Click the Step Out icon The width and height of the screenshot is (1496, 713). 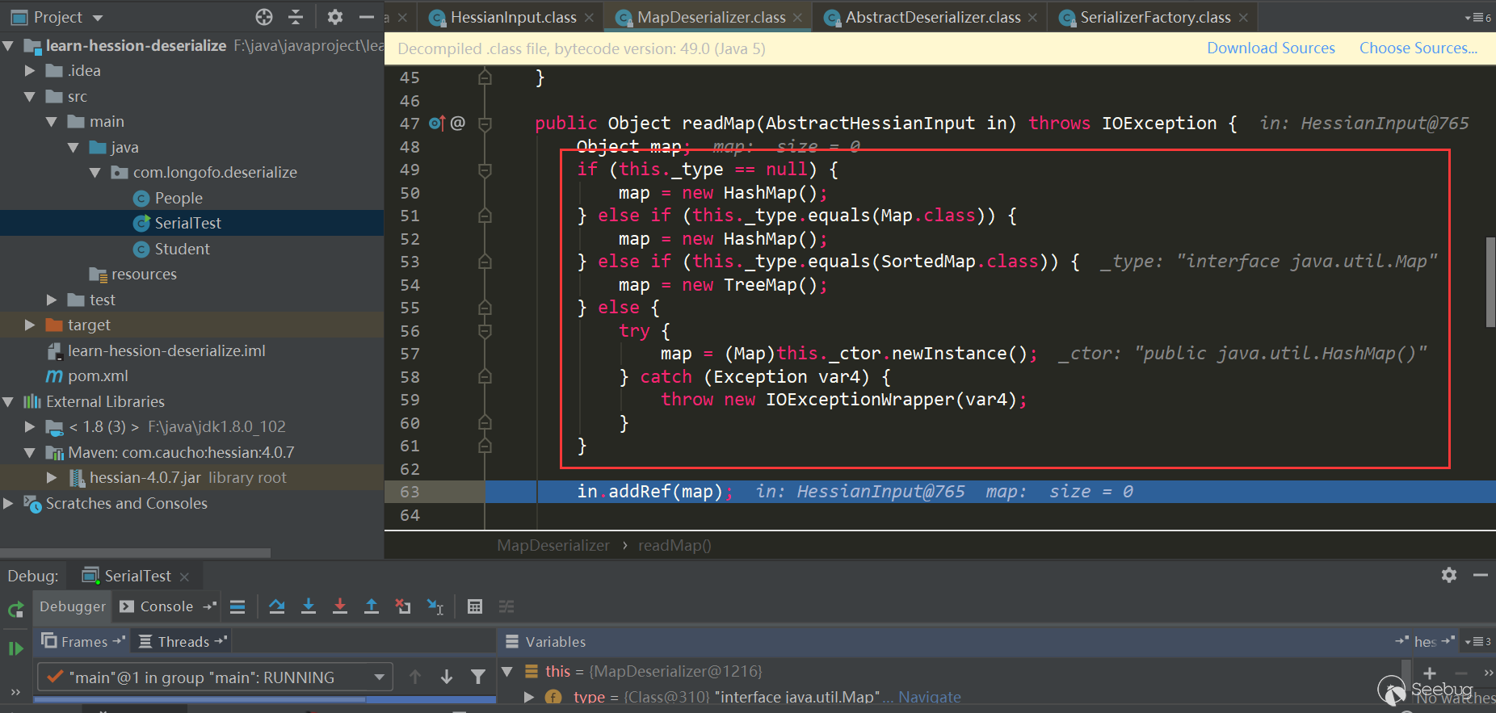(372, 606)
